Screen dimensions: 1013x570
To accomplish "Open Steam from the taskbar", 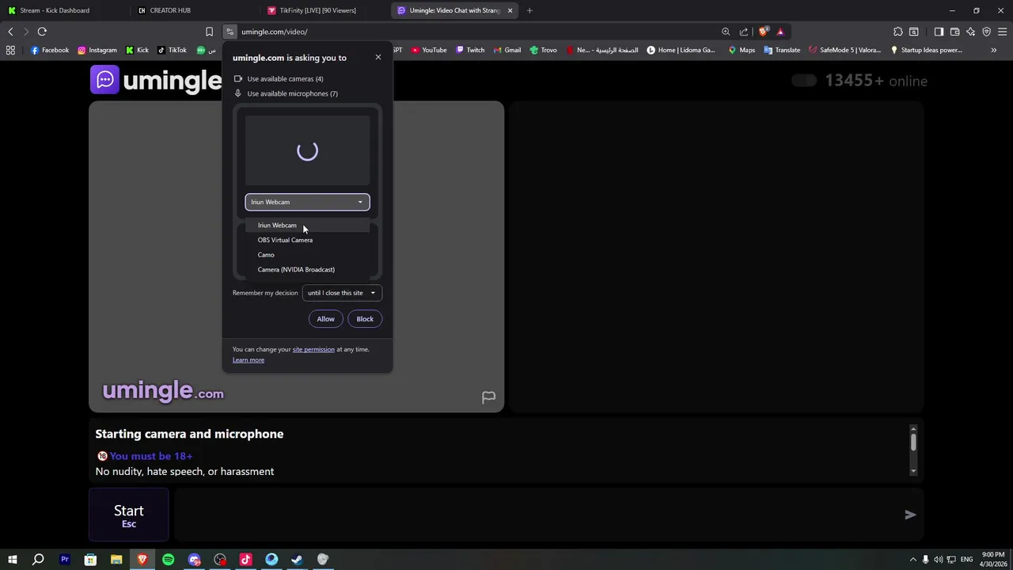I will [297, 560].
